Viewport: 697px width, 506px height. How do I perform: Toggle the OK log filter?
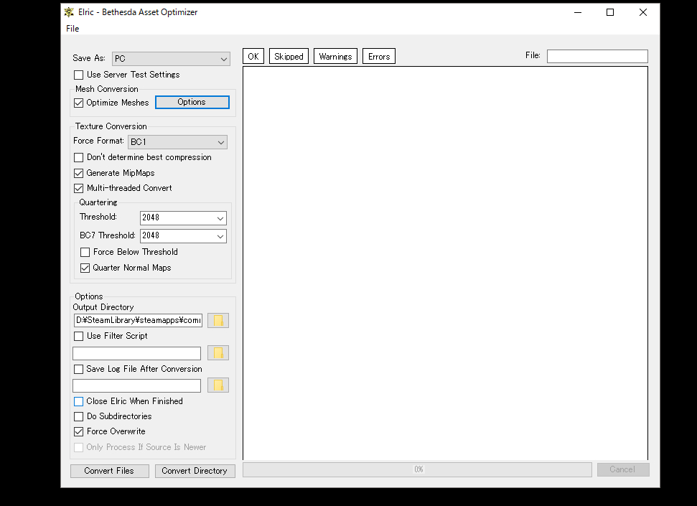(x=253, y=57)
